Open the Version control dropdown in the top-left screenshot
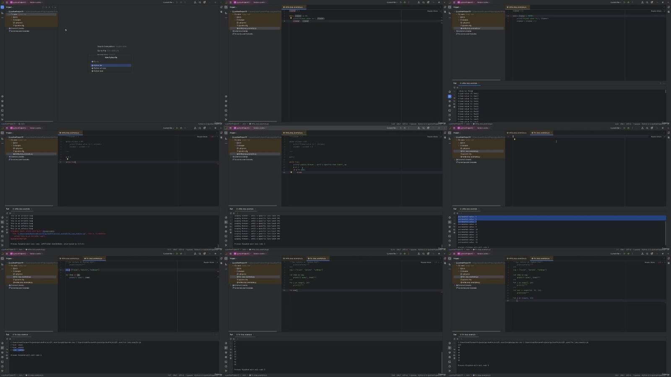This screenshot has width=671, height=377. tap(36, 2)
